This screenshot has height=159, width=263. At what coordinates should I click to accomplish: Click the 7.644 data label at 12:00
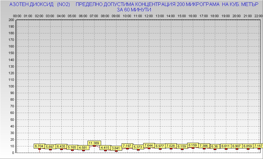click(x=149, y=145)
